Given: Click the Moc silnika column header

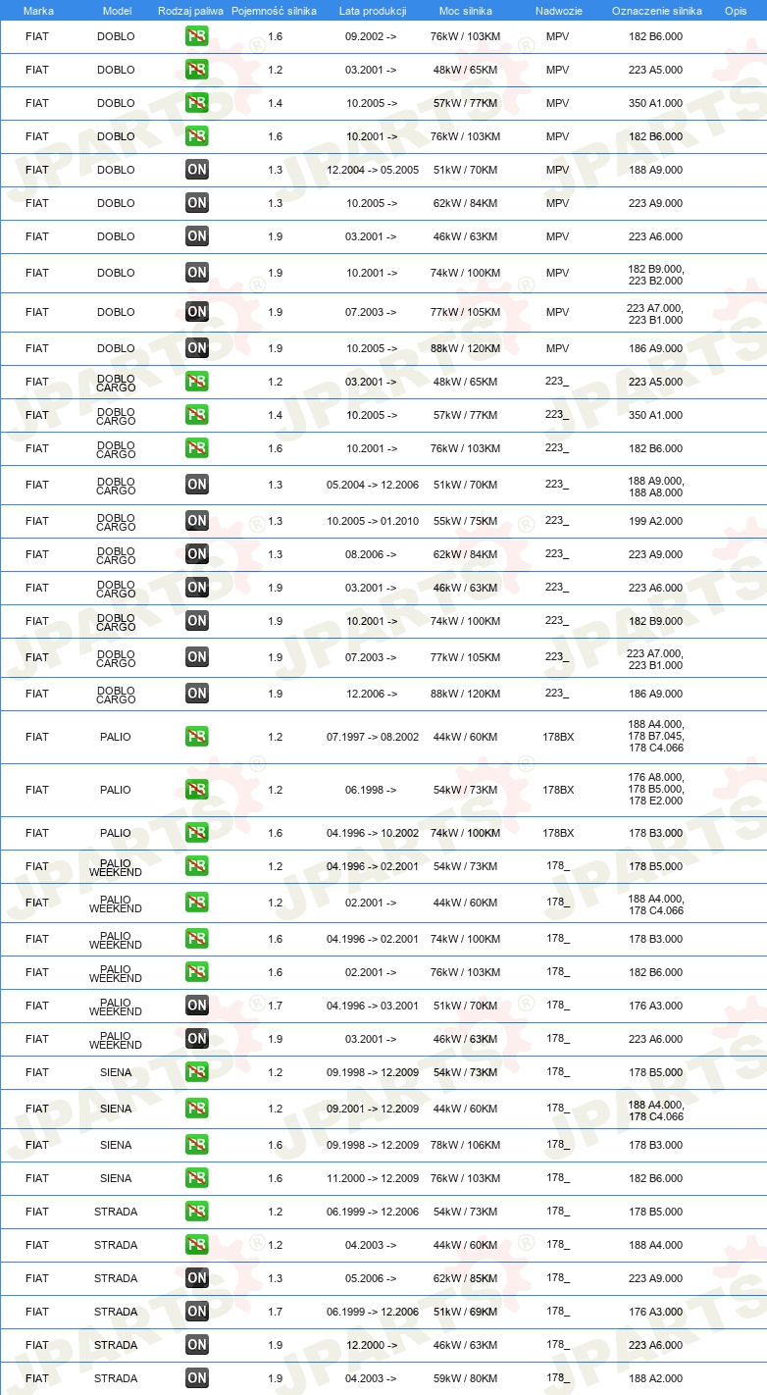Looking at the screenshot, I should (465, 11).
